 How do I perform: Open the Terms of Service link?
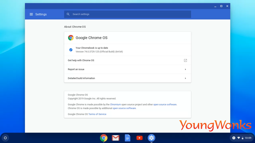tap(97, 114)
